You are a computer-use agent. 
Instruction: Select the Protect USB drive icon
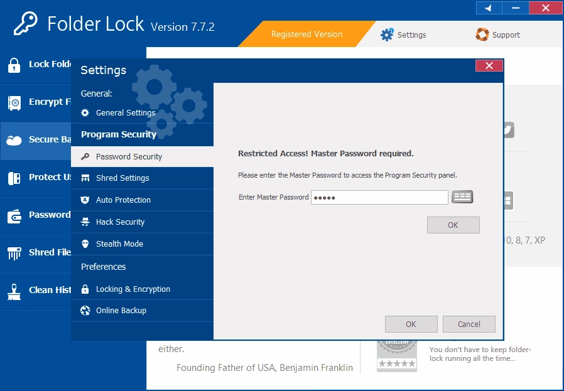[14, 178]
